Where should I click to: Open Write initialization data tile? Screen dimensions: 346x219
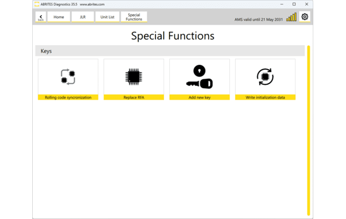[x=265, y=79]
